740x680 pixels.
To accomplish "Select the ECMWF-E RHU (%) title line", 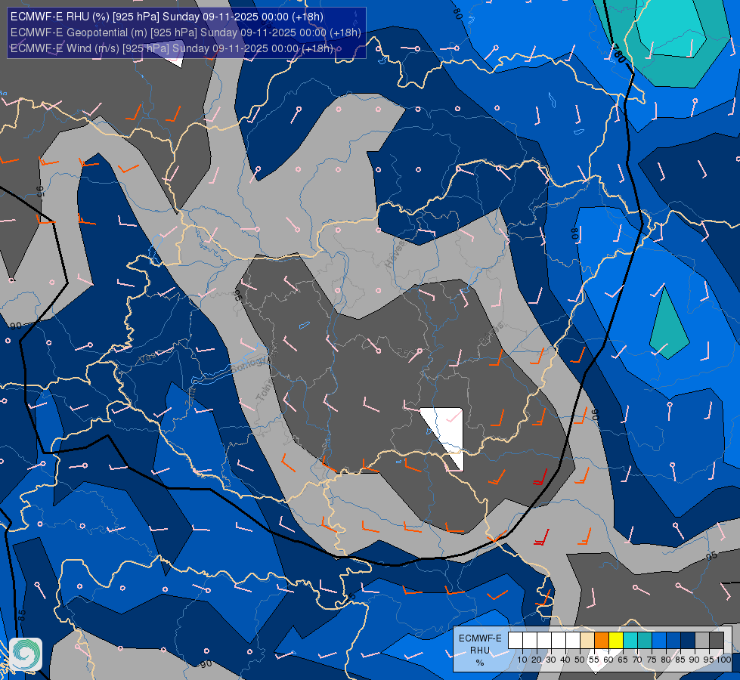I will (x=166, y=17).
